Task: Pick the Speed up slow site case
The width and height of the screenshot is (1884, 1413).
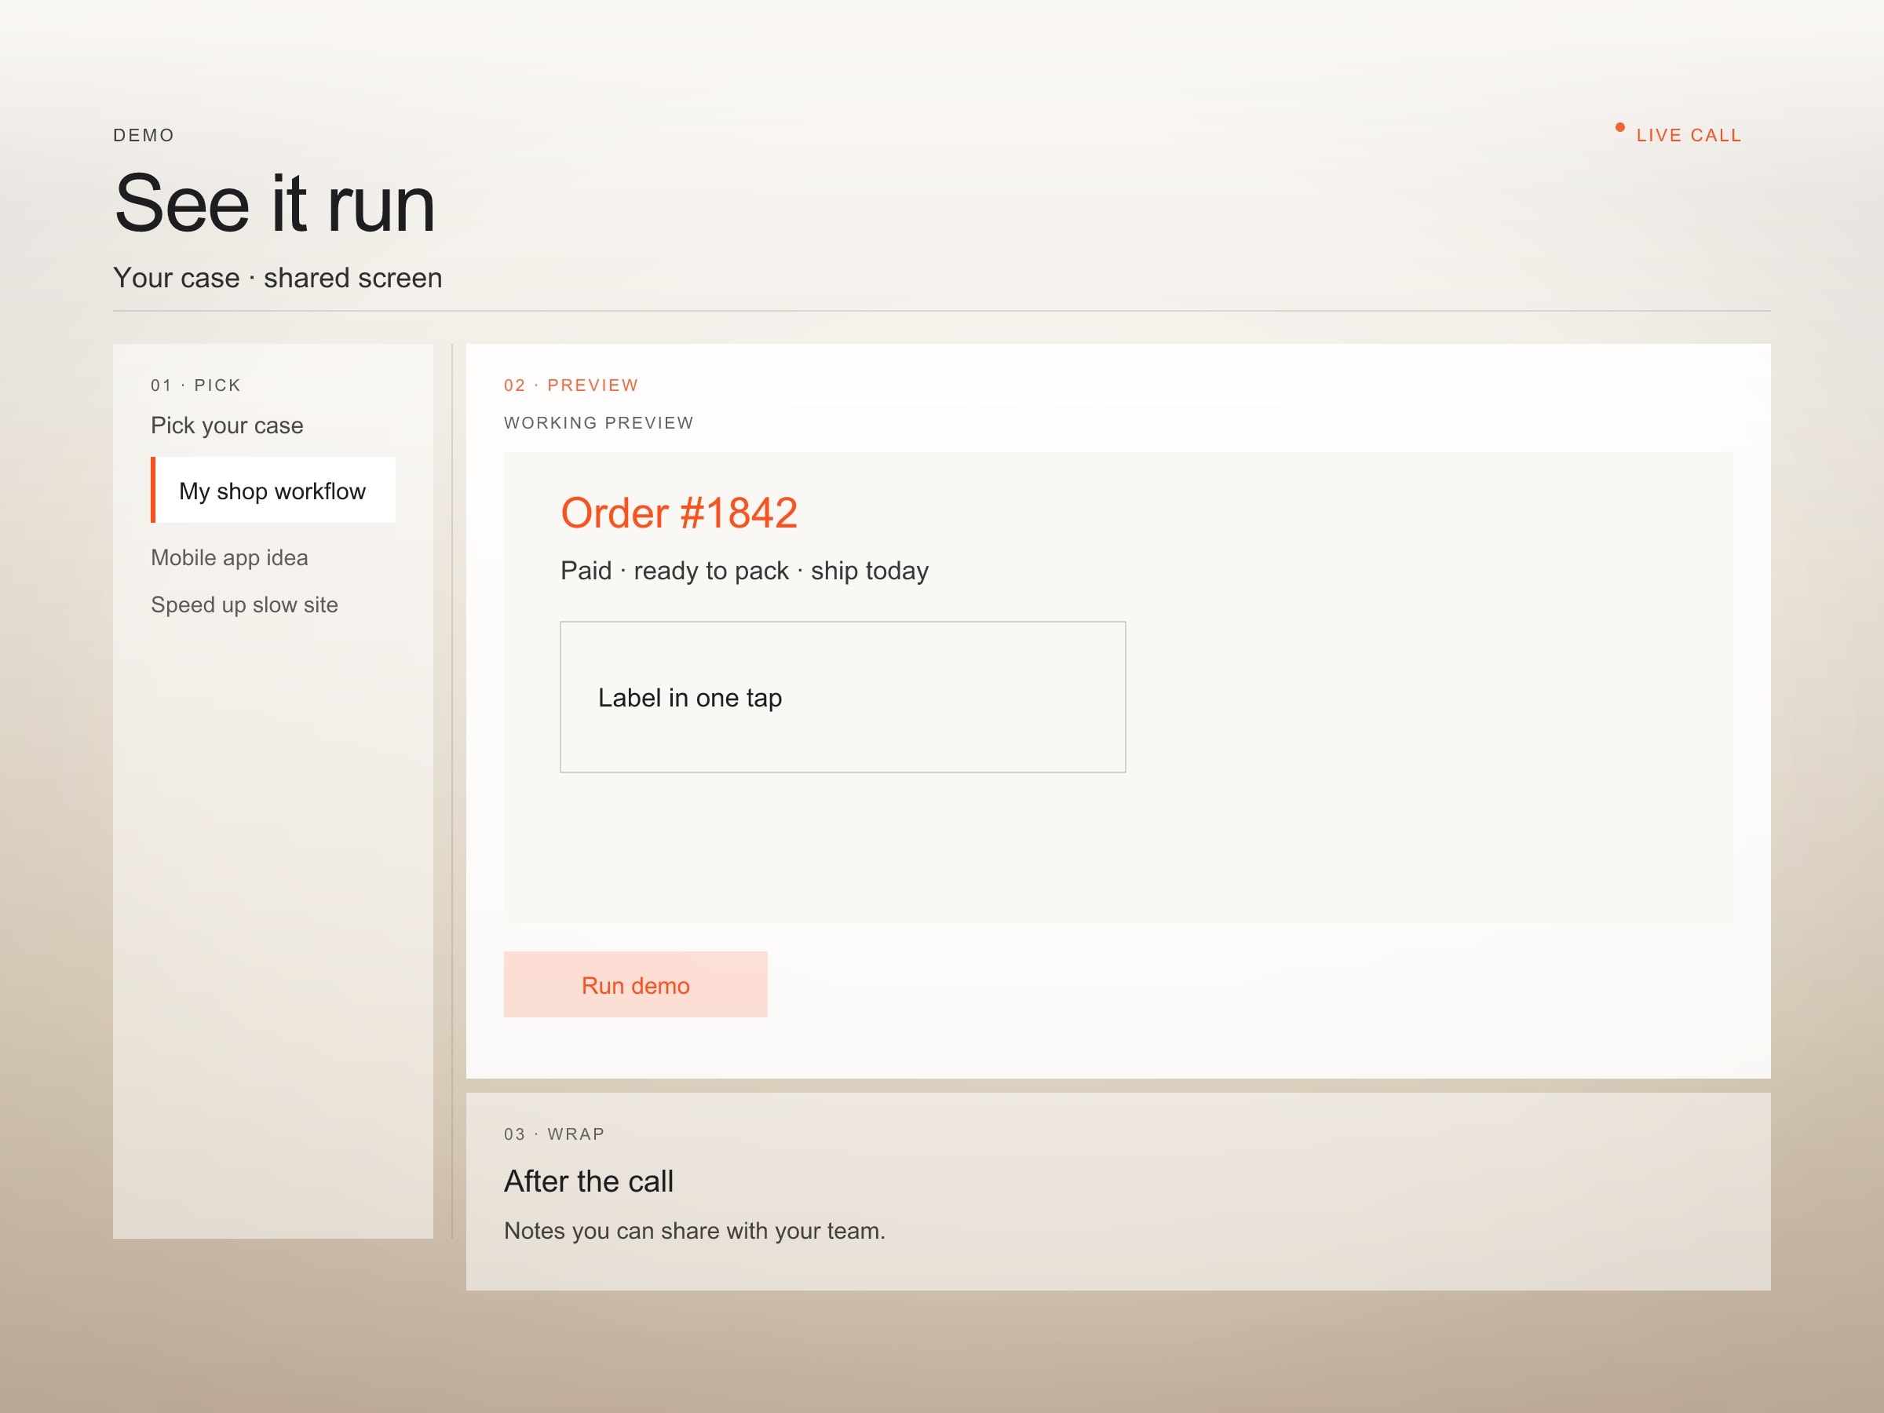Action: coord(244,604)
